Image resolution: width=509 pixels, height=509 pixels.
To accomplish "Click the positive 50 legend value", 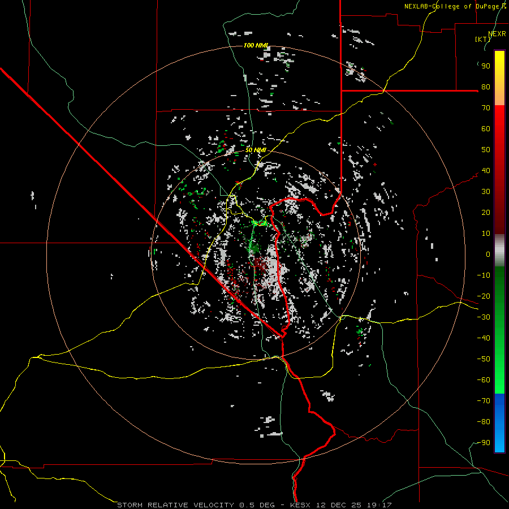I will click(x=486, y=150).
